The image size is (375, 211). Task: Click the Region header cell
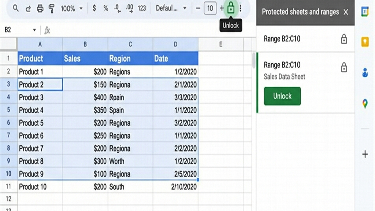[130, 58]
